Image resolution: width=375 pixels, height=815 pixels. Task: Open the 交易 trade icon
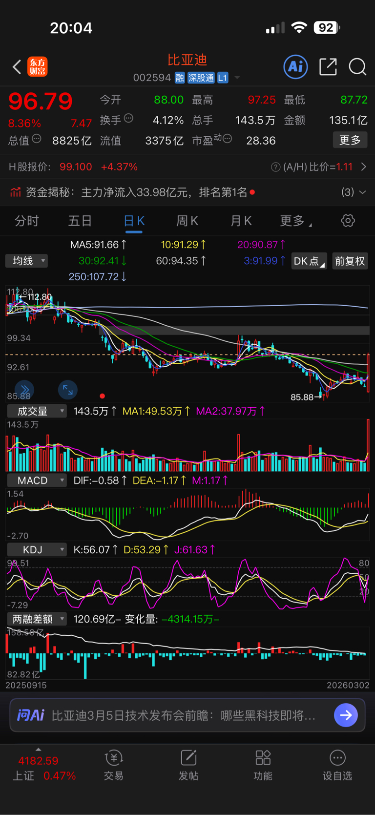pyautogui.click(x=113, y=758)
